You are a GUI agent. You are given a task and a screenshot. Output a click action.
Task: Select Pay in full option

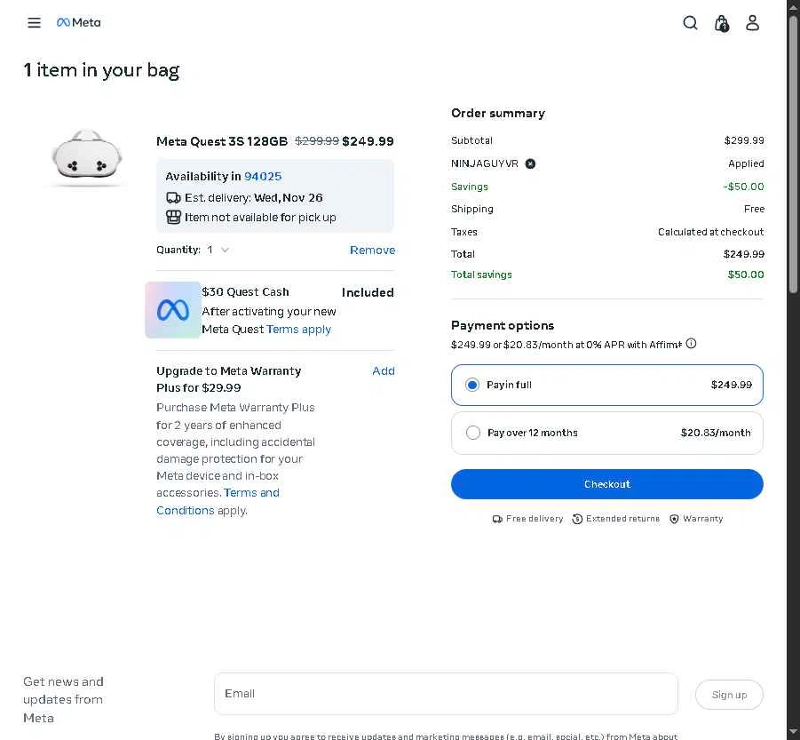(x=607, y=385)
